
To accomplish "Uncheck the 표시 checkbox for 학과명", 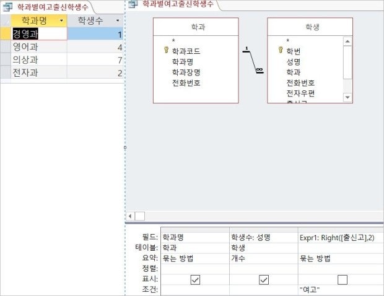I will click(x=195, y=280).
